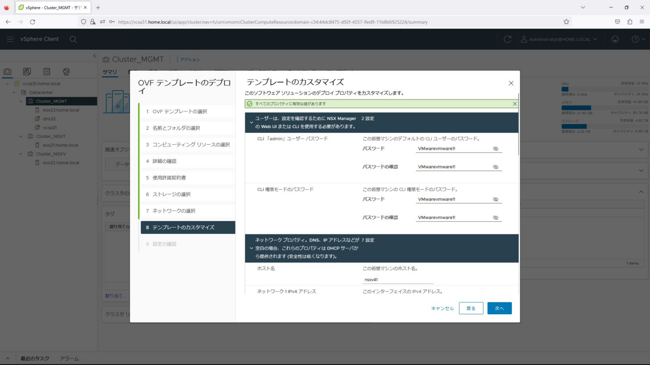Collapse Cluster_NSXT tree node
Image resolution: width=650 pixels, height=365 pixels.
pyautogui.click(x=21, y=136)
